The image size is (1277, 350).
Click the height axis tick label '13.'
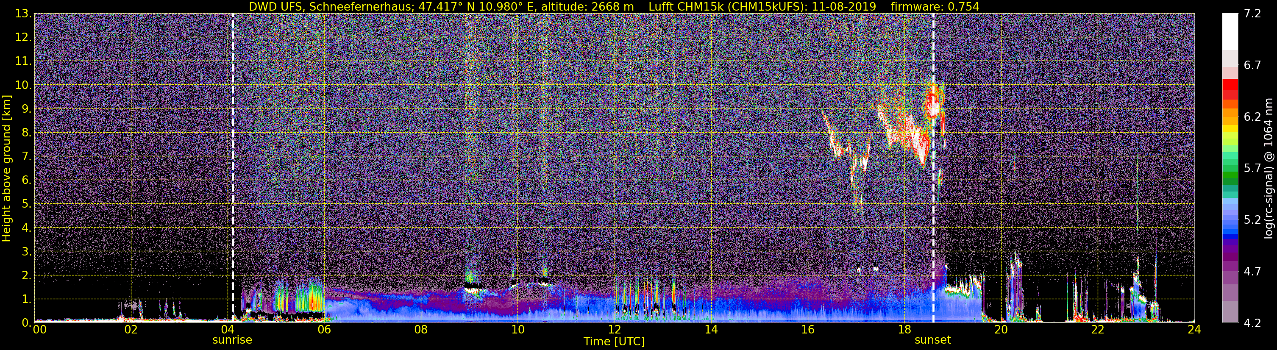click(x=23, y=14)
